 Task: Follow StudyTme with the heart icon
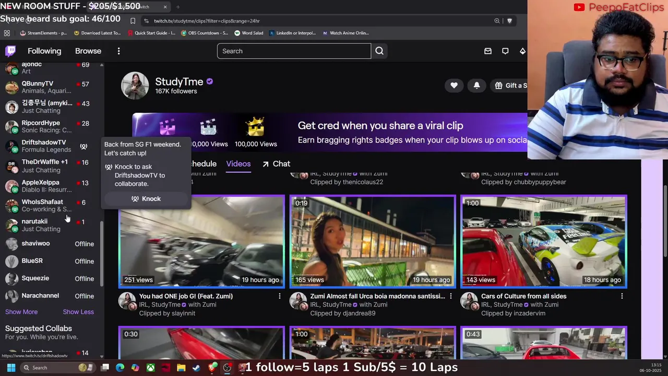[454, 85]
